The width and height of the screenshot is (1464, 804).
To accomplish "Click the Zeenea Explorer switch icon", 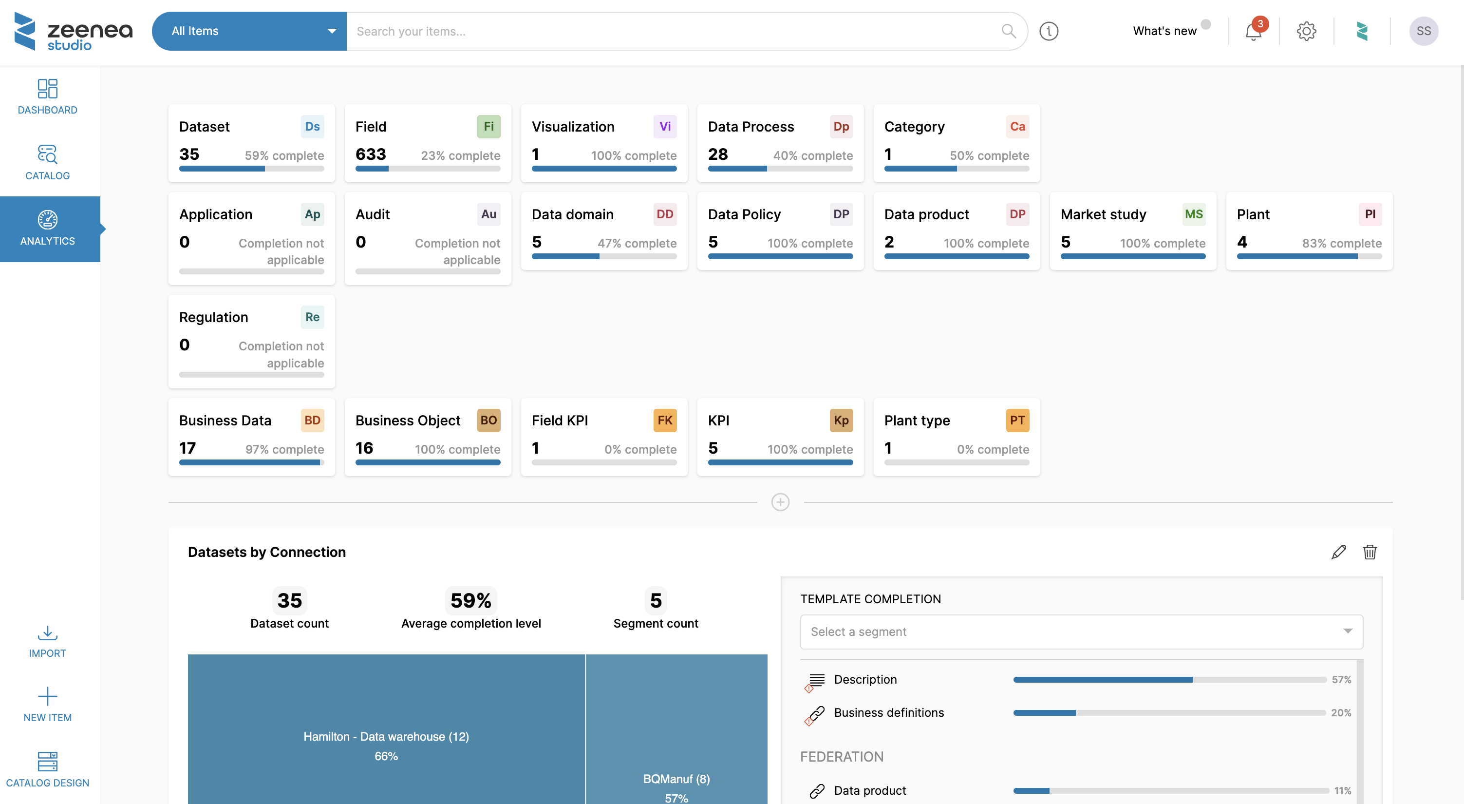I will [x=1362, y=31].
